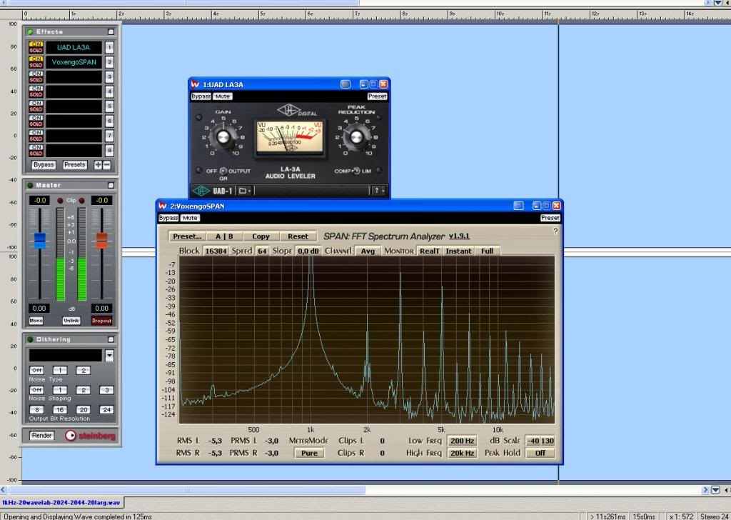Switch to the wav file tab
This screenshot has height=520, width=731.
pyautogui.click(x=61, y=503)
